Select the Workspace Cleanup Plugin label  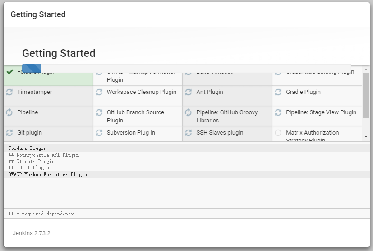click(x=142, y=92)
